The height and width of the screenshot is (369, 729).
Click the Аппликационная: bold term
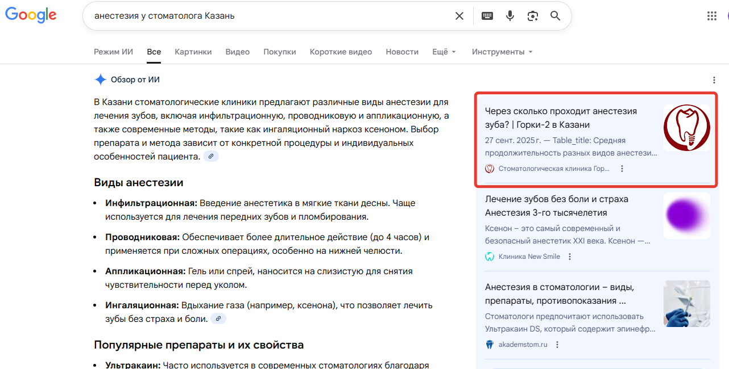coord(146,271)
